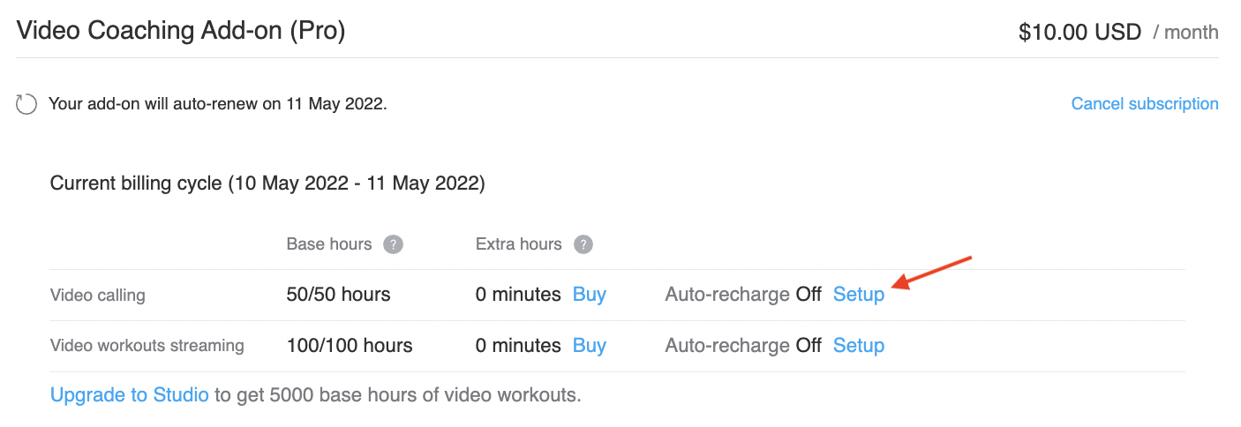Image resolution: width=1241 pixels, height=427 pixels.
Task: Follow the Upgrade to Studio link
Action: (x=130, y=394)
